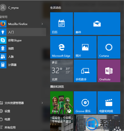
Task: Select the 播放和浏览 group heading
Action: [x=57, y=87]
